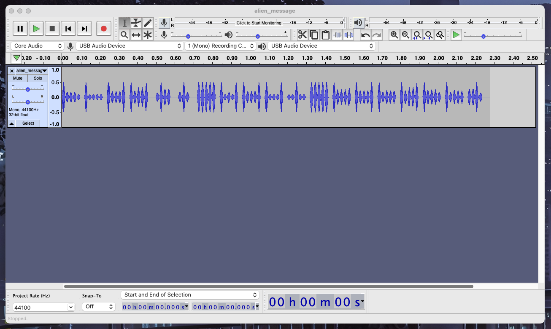Click the Copy icon
The height and width of the screenshot is (329, 551).
point(314,35)
